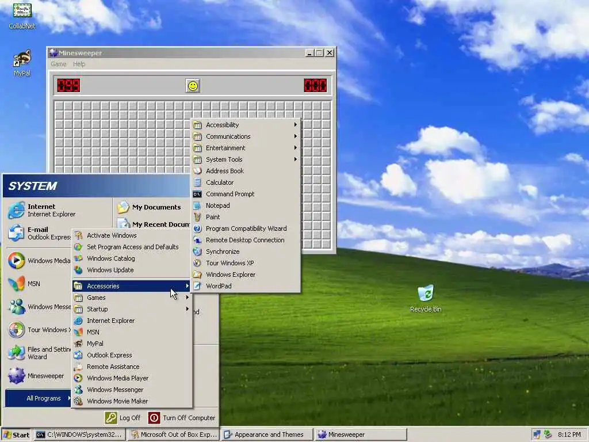Open E-mail Outlook Express pinned item
This screenshot has width=589, height=442.
pos(39,233)
